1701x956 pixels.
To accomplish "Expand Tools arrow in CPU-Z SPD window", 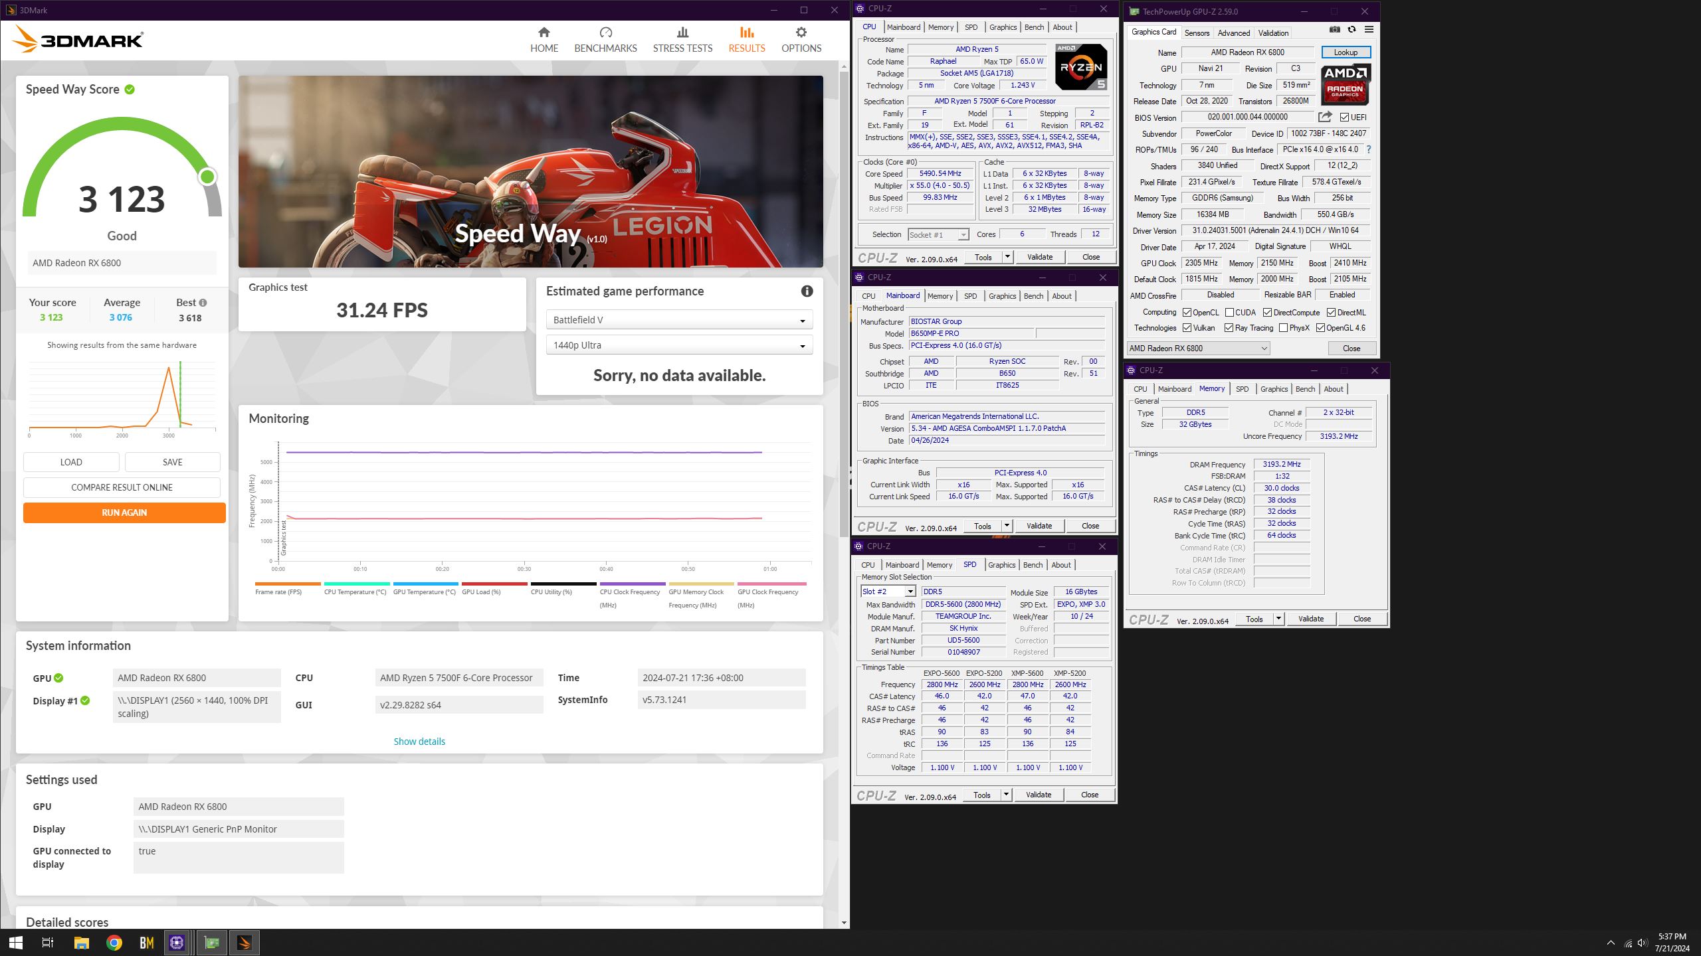I will click(1006, 795).
